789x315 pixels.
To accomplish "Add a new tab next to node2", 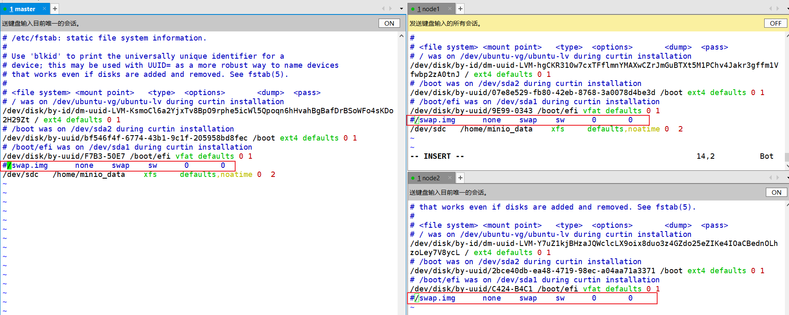I will 460,178.
